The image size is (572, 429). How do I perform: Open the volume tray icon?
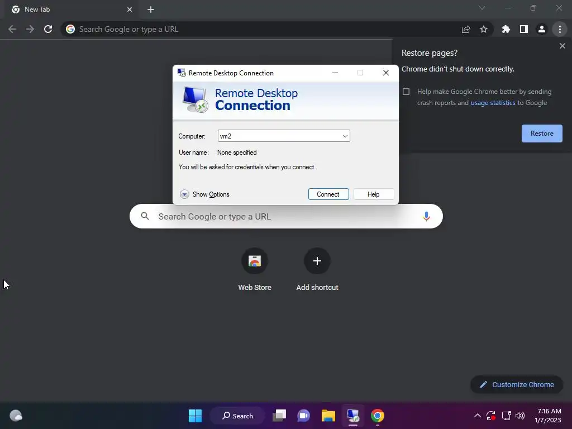click(x=520, y=416)
